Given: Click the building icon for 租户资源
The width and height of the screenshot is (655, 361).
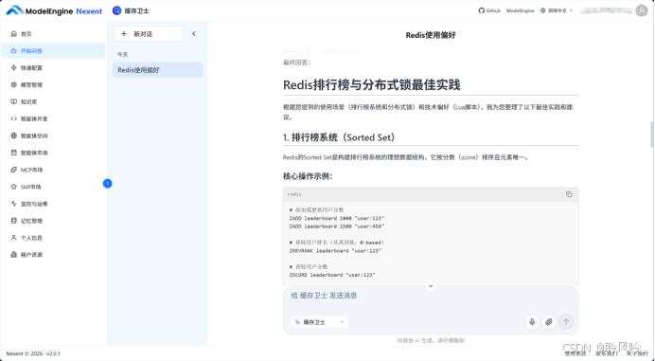Looking at the screenshot, I should click(x=14, y=254).
